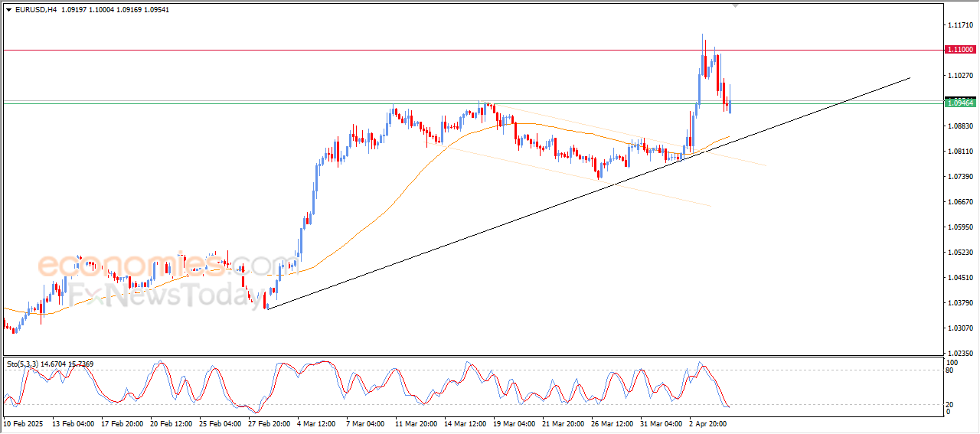980x434 pixels.
Task: Click the 14 Mar 12:00 time label
Action: point(465,423)
